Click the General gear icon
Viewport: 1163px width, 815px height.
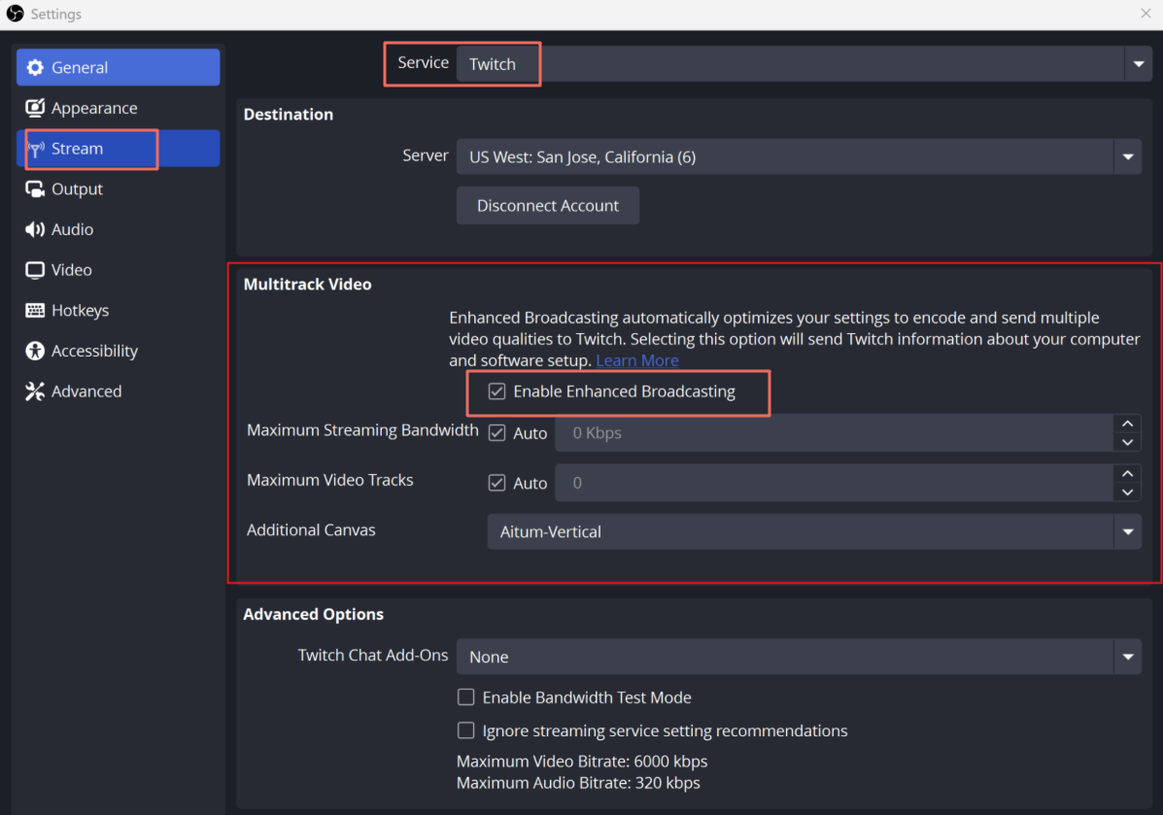35,67
